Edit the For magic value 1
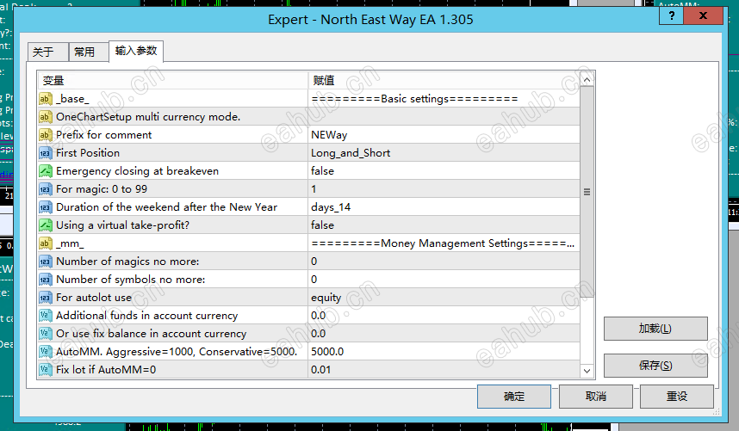 coord(444,189)
